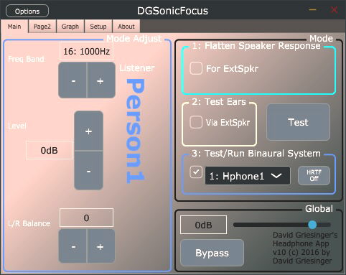Click the Test button
The height and width of the screenshot is (275, 346).
click(x=298, y=122)
